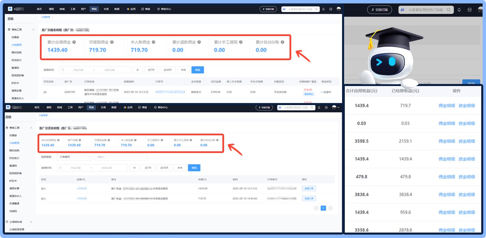Click the Ai search box in right panel
The width and height of the screenshot is (486, 238).
[x=426, y=10]
